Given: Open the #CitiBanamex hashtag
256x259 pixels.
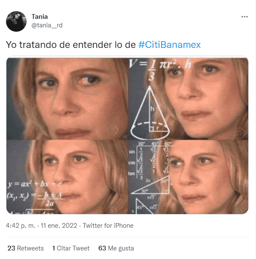Looking at the screenshot, I should 169,45.
